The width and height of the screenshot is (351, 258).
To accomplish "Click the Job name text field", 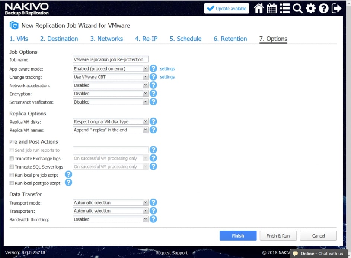I will [x=111, y=59].
